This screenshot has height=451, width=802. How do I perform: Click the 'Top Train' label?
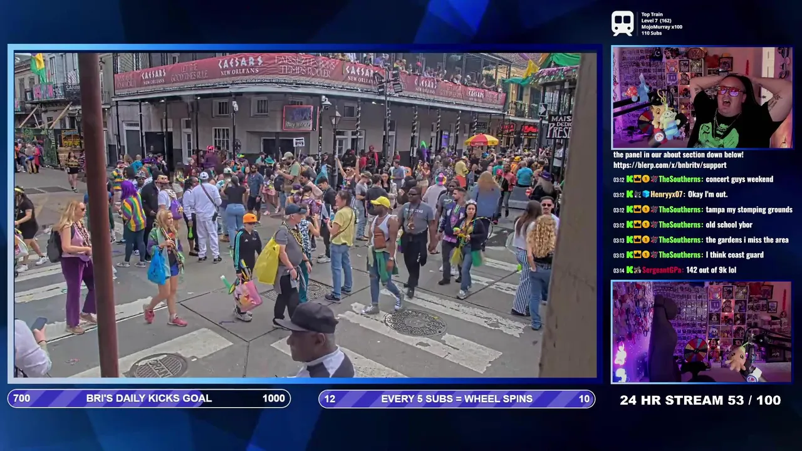(x=652, y=14)
